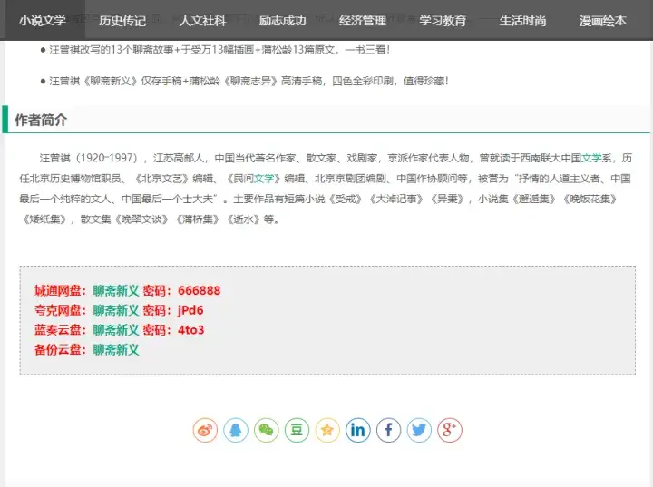Open 生活时尚 category in navigation
Image resolution: width=653 pixels, height=487 pixels.
[x=522, y=21]
